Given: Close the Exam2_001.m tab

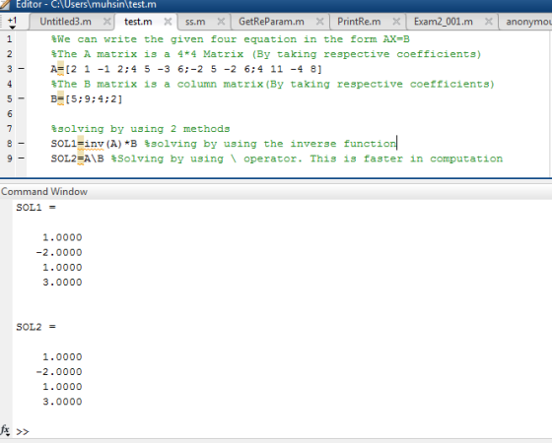Looking at the screenshot, I should tap(488, 22).
